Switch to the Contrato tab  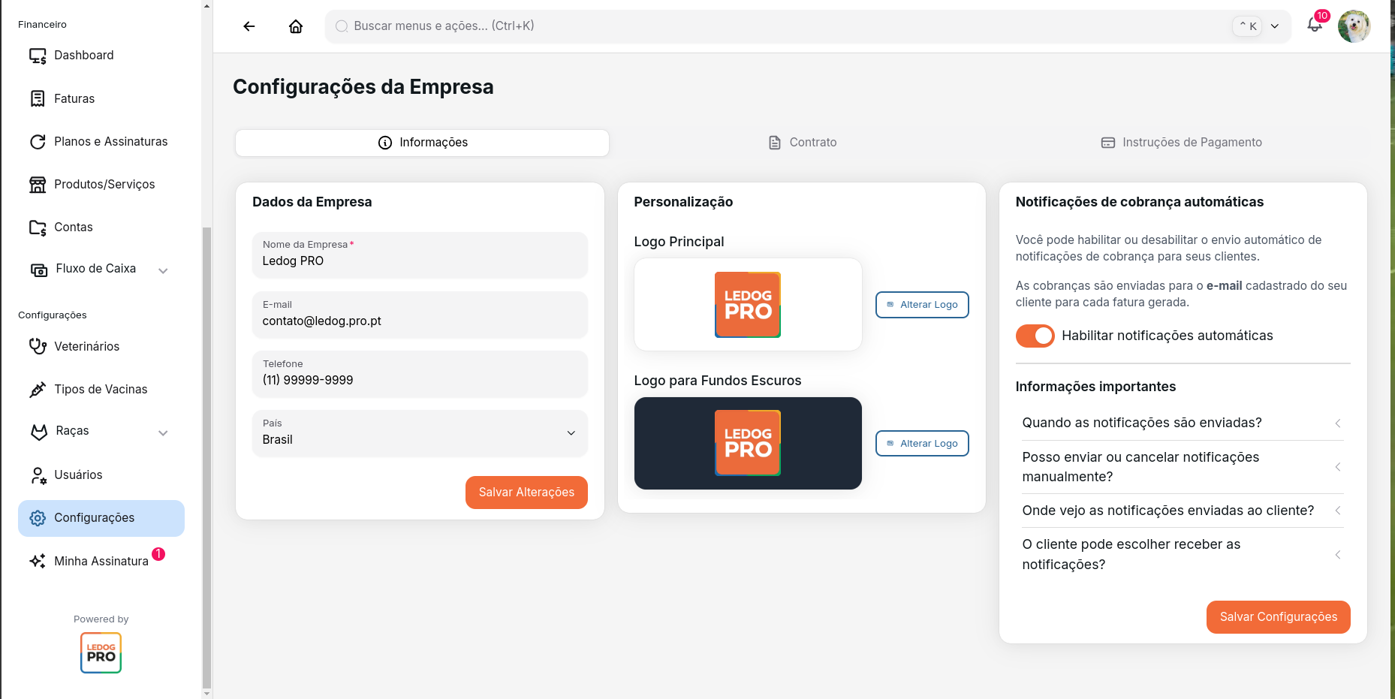point(802,142)
